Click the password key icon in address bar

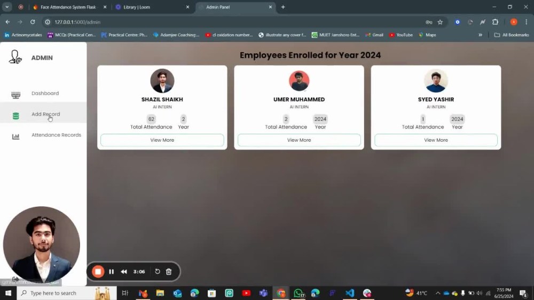tap(429, 22)
